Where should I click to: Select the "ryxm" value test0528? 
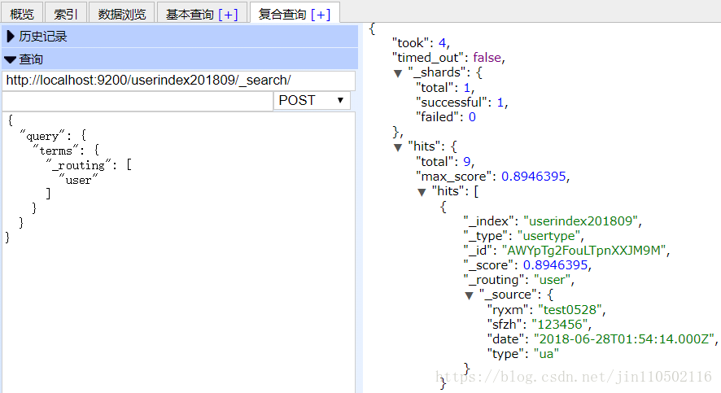point(570,309)
